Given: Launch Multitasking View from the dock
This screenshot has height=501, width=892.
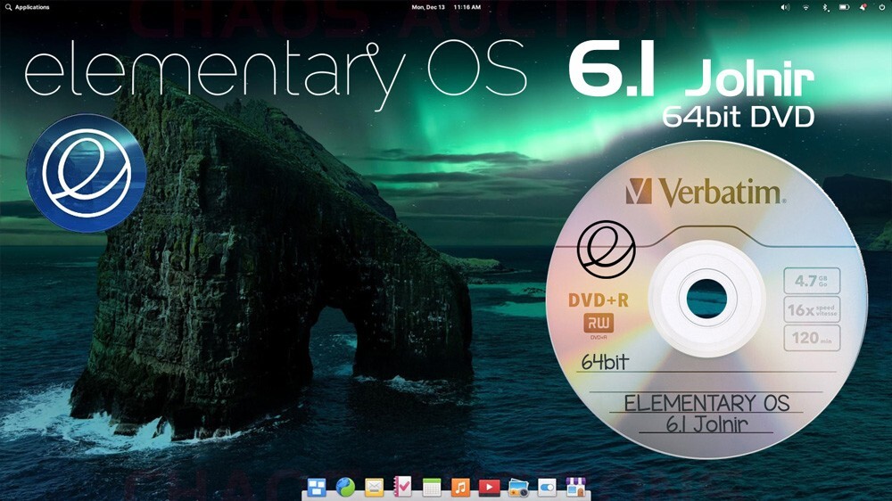Looking at the screenshot, I should [317, 488].
